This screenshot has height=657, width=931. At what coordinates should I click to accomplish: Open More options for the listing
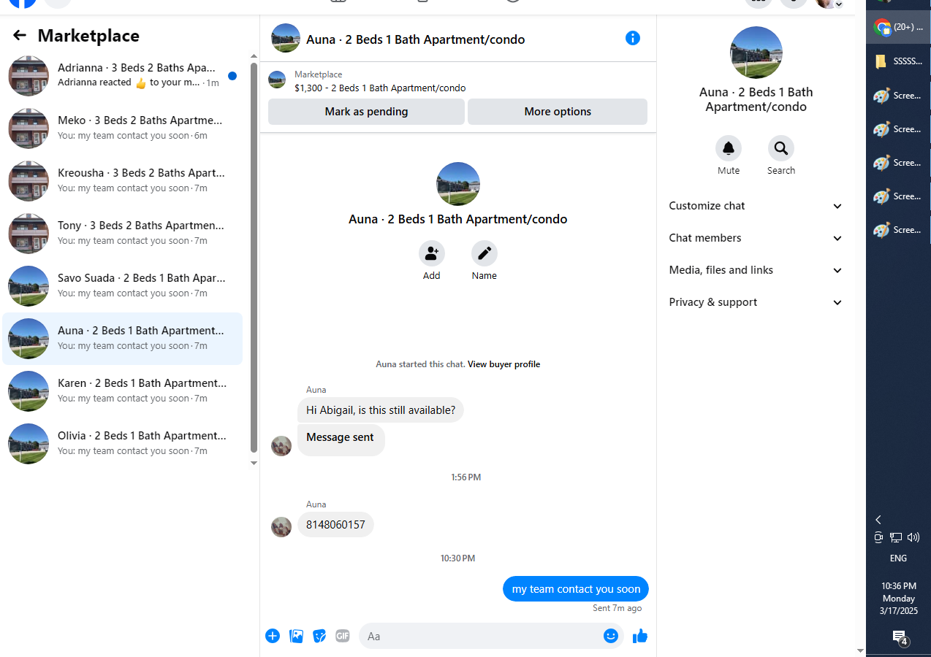[x=558, y=112]
